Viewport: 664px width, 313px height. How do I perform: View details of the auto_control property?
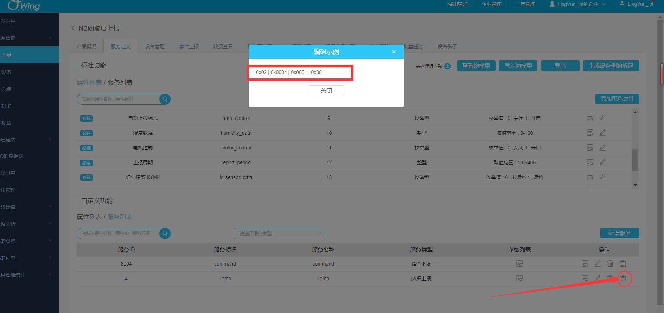(x=590, y=118)
